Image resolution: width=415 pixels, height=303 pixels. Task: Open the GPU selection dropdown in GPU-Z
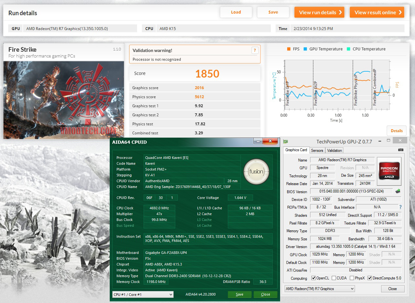tap(319, 289)
